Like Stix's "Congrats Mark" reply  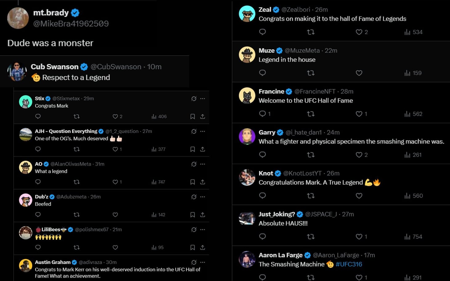click(115, 116)
